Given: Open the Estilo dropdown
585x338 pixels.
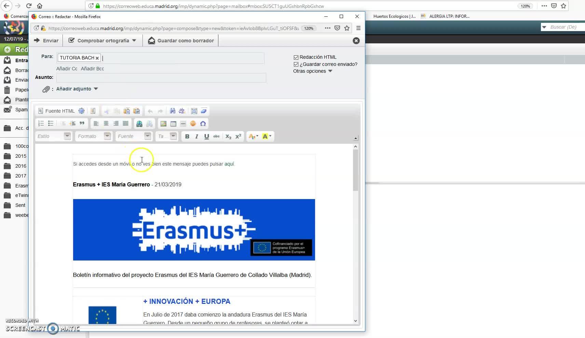Looking at the screenshot, I should point(53,136).
